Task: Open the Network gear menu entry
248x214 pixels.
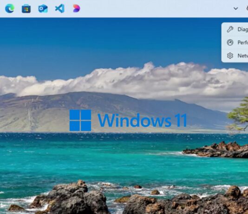Action: [235, 56]
